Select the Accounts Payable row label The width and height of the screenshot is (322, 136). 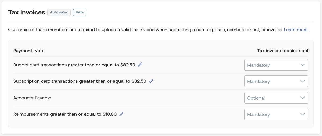(32, 98)
